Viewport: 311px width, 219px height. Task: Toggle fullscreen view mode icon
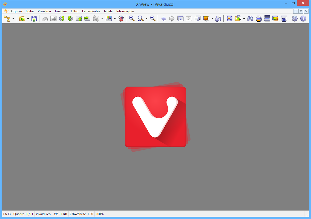[x=229, y=19]
